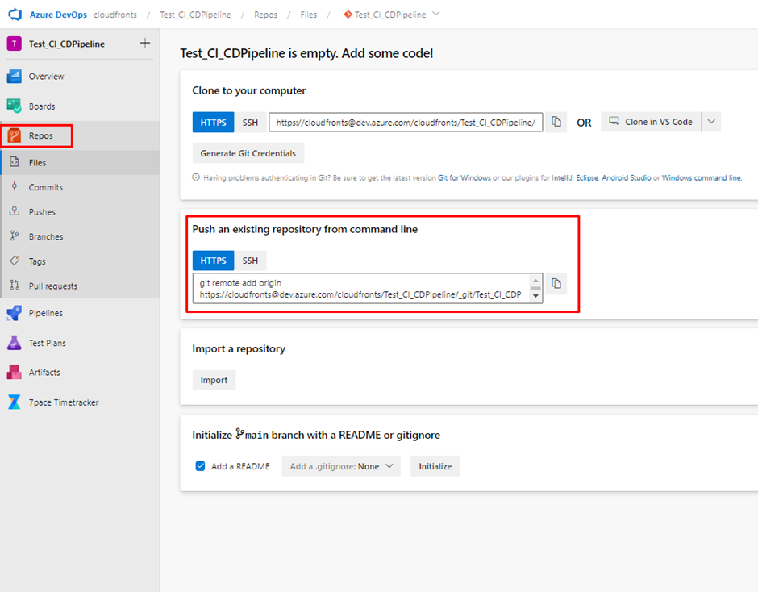The height and width of the screenshot is (592, 758).
Task: Open Pull requests in the Repos menu
Action: [x=80, y=286]
